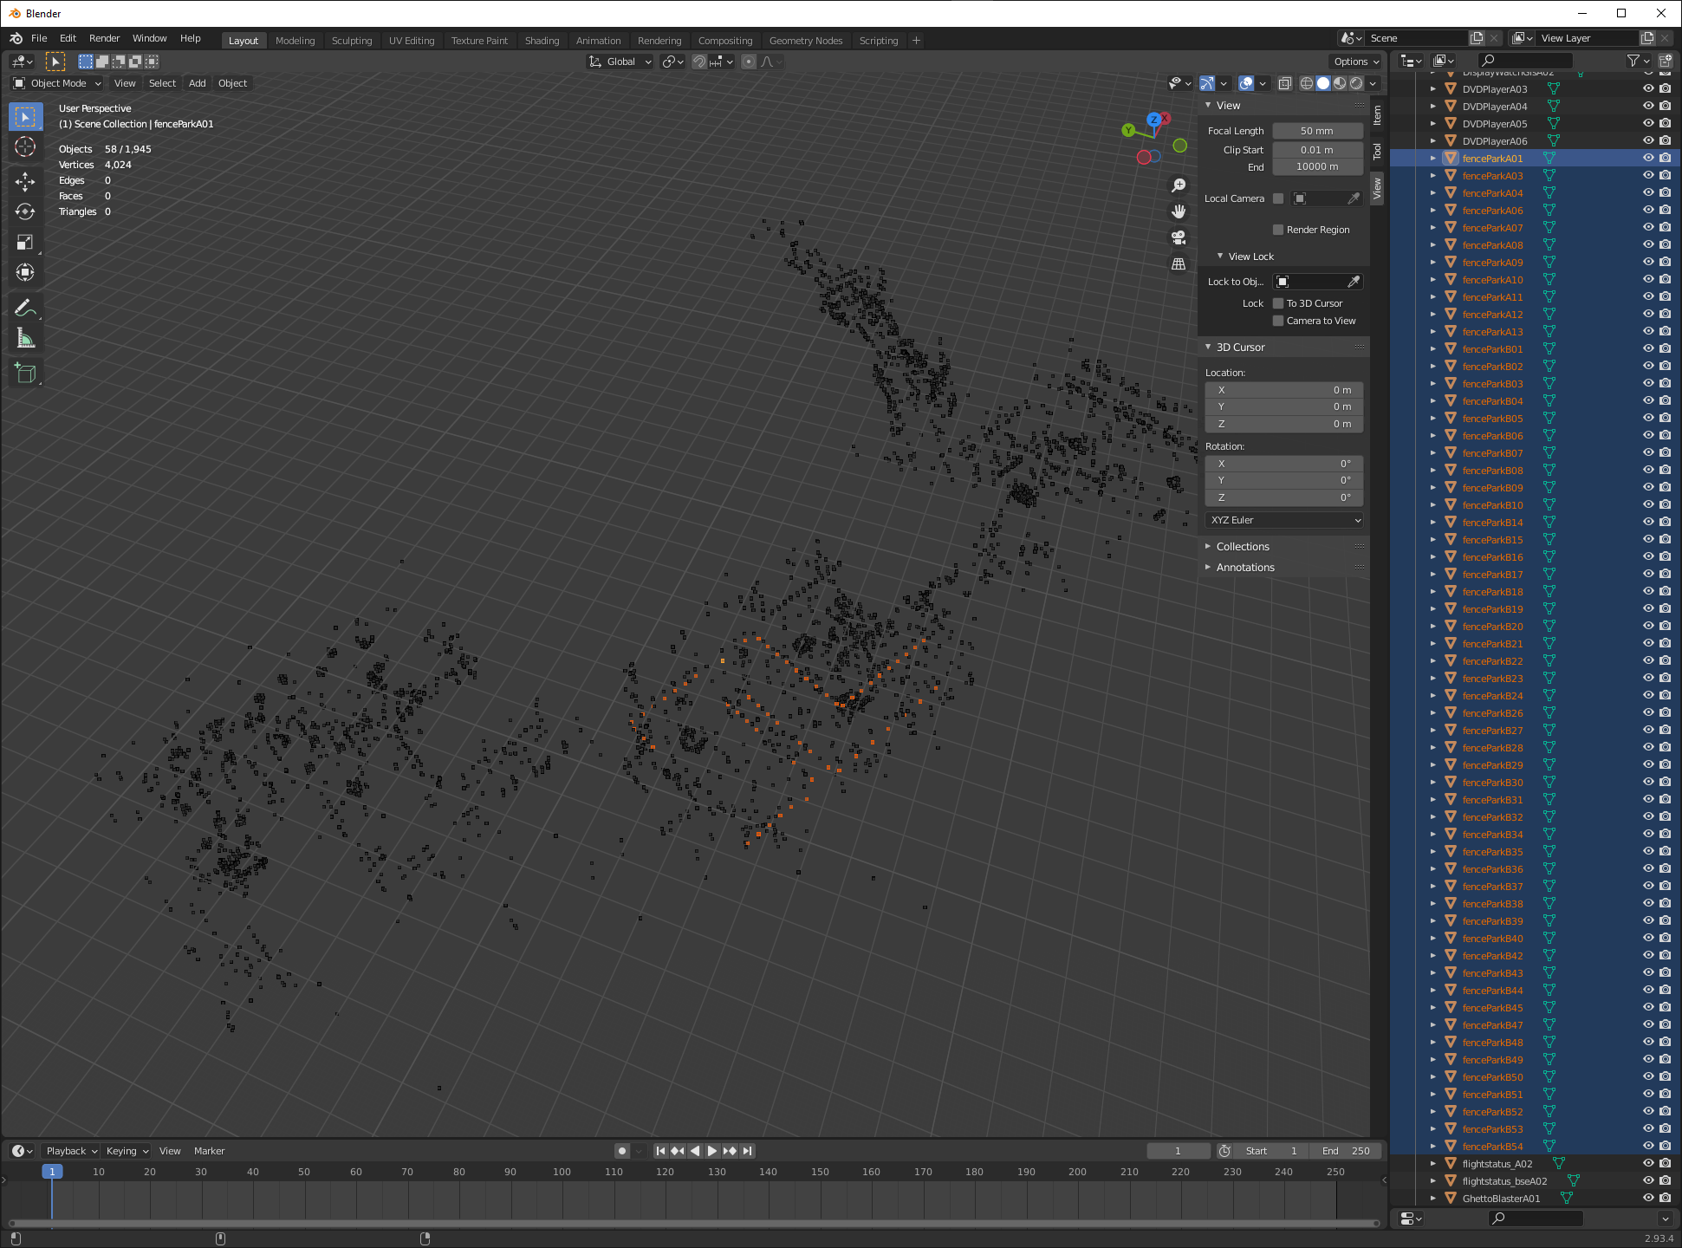Toggle auto keying record button

tap(622, 1151)
